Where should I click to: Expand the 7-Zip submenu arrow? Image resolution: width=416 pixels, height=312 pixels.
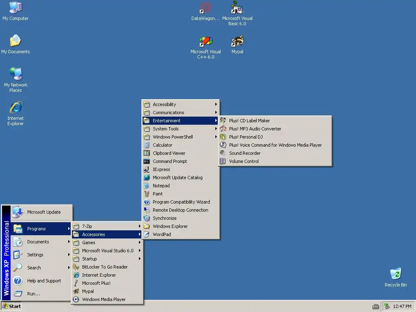pos(140,226)
